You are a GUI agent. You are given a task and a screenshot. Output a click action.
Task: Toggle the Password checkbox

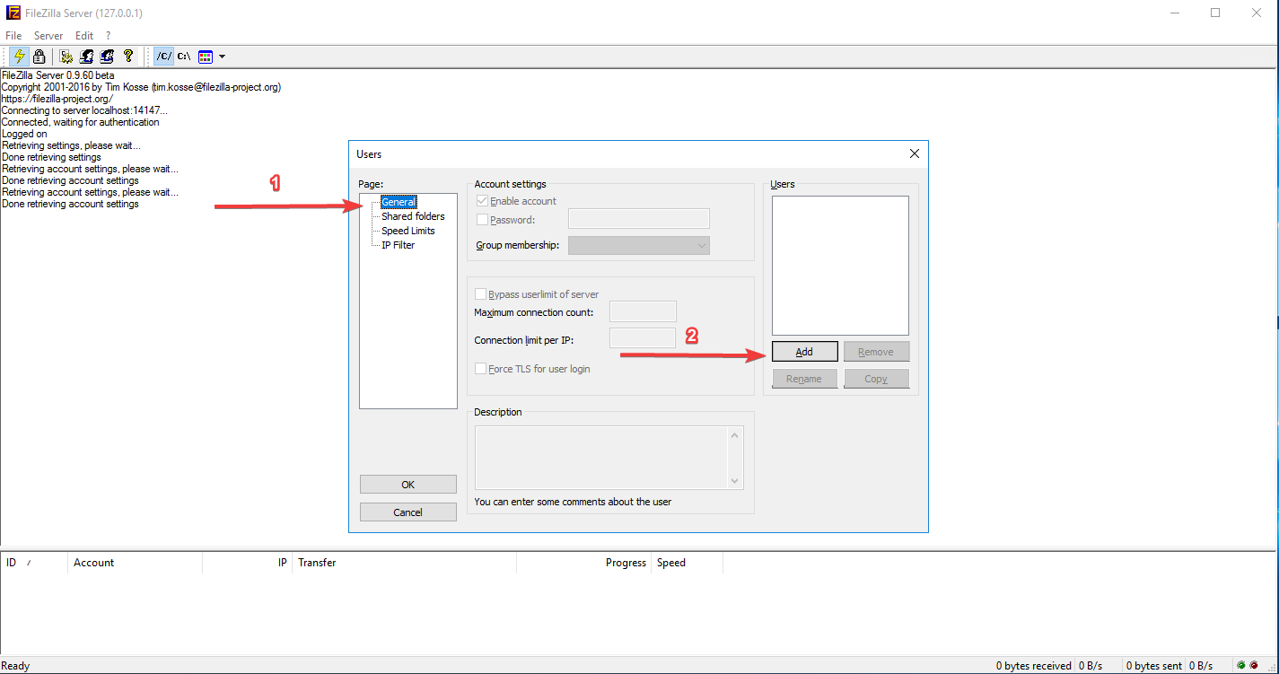482,219
